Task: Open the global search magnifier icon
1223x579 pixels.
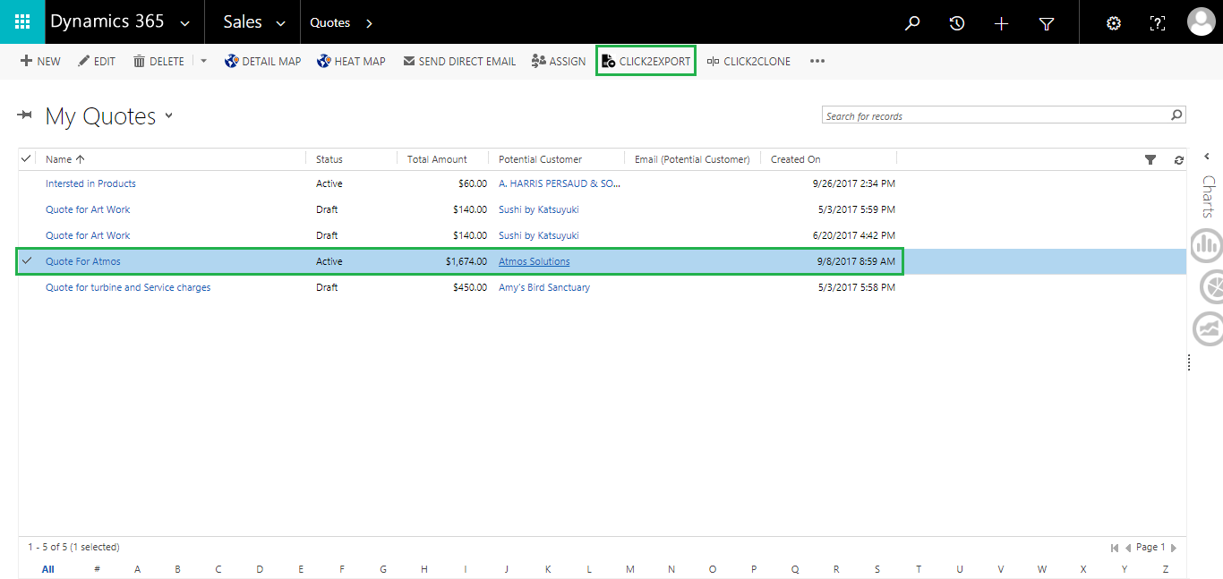Action: click(912, 23)
